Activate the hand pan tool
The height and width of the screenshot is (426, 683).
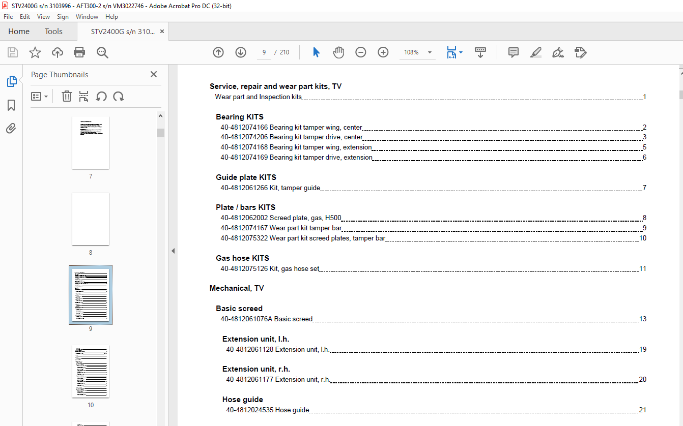click(x=338, y=52)
